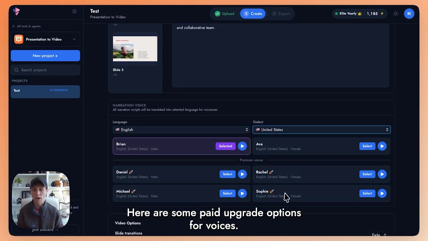This screenshot has width=428, height=241.
Task: Go back to All tools & agents
Action: [x=26, y=26]
